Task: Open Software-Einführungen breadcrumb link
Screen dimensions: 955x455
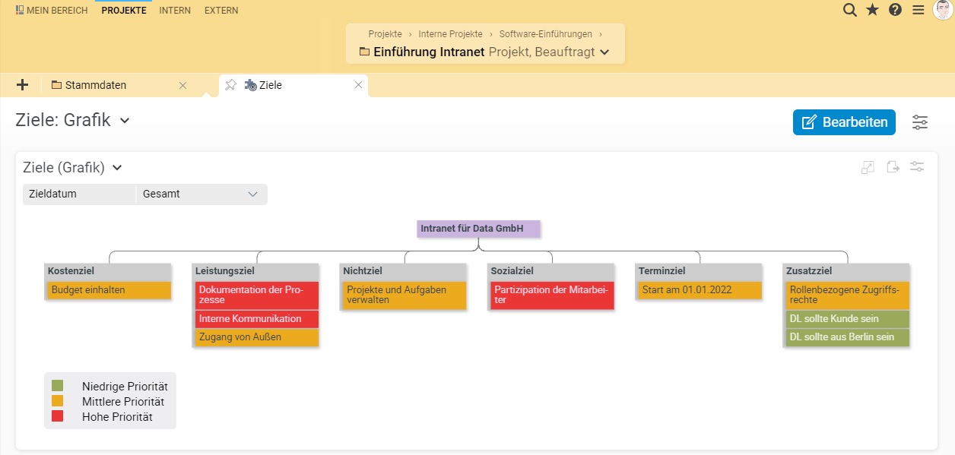Action: point(546,34)
